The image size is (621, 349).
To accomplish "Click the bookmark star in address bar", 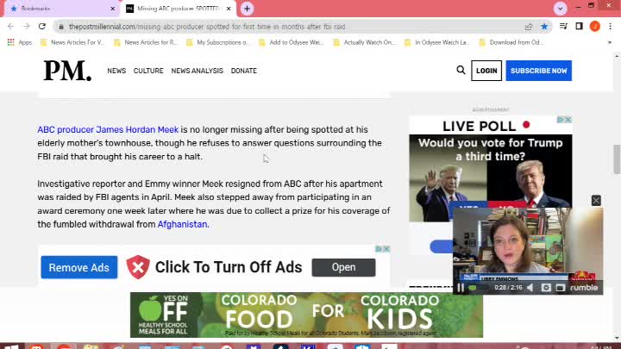I will [544, 27].
